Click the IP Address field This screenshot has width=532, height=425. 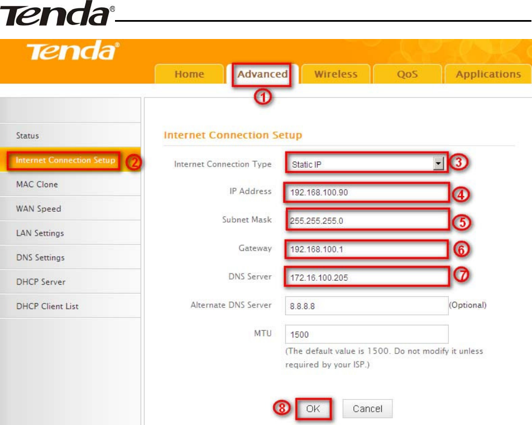click(367, 192)
